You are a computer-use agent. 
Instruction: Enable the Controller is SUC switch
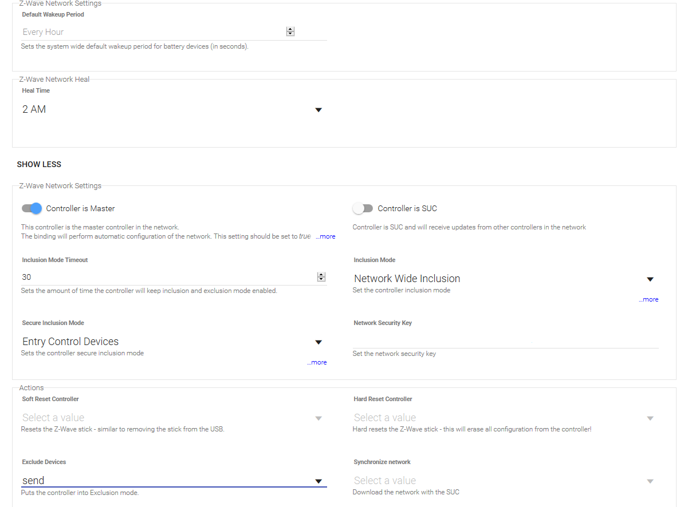tap(363, 208)
